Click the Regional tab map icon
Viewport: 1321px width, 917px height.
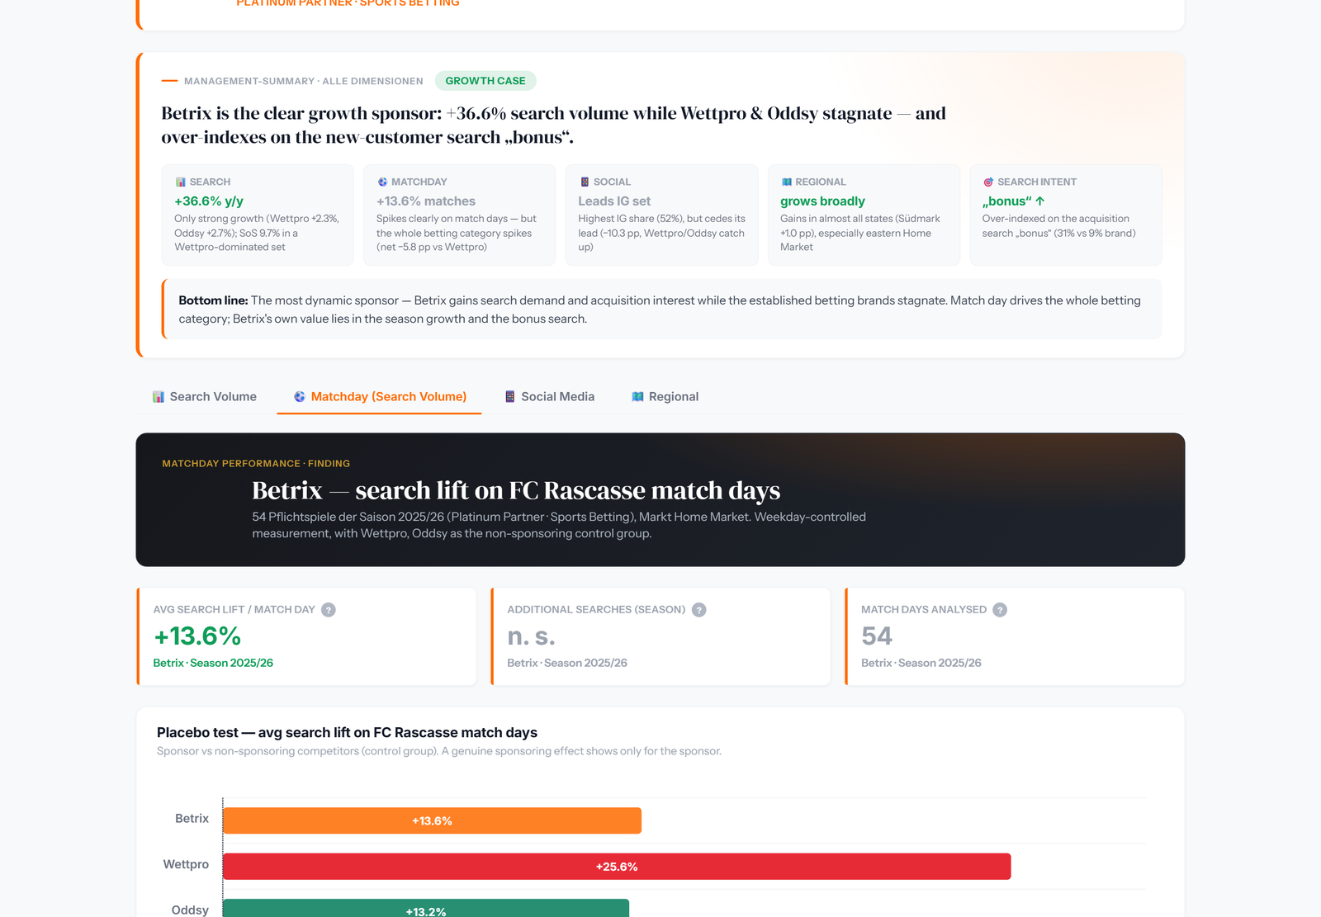tap(637, 397)
